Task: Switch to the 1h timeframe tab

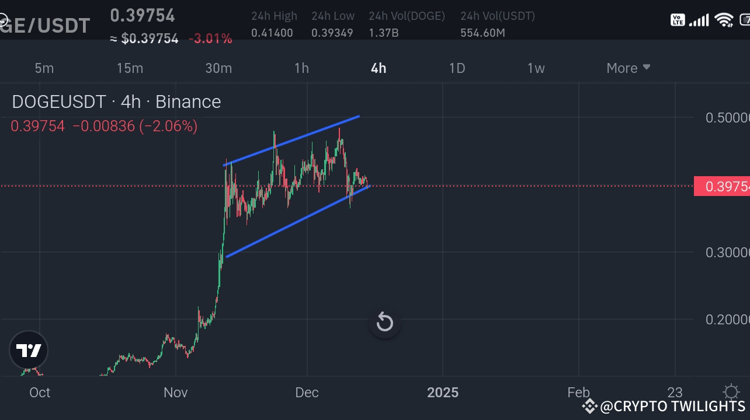Action: [301, 68]
